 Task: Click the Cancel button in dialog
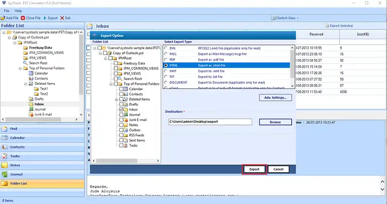click(278, 169)
